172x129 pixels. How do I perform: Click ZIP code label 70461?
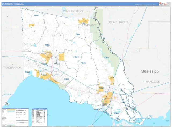click(116, 113)
